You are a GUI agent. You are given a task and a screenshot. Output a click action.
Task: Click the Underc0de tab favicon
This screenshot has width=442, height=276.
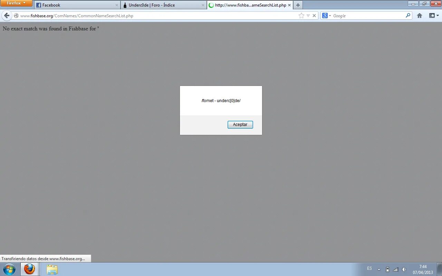(125, 5)
